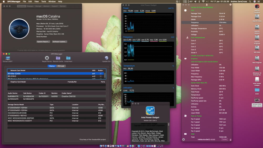Viewport: 263px width, 148px height.
Task: Click the lock icon in HWMonitorSMC2 footer
Action: [230, 139]
